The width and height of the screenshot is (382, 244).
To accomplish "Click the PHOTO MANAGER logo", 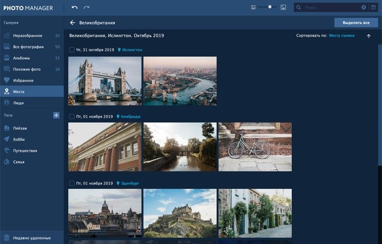I will point(28,8).
